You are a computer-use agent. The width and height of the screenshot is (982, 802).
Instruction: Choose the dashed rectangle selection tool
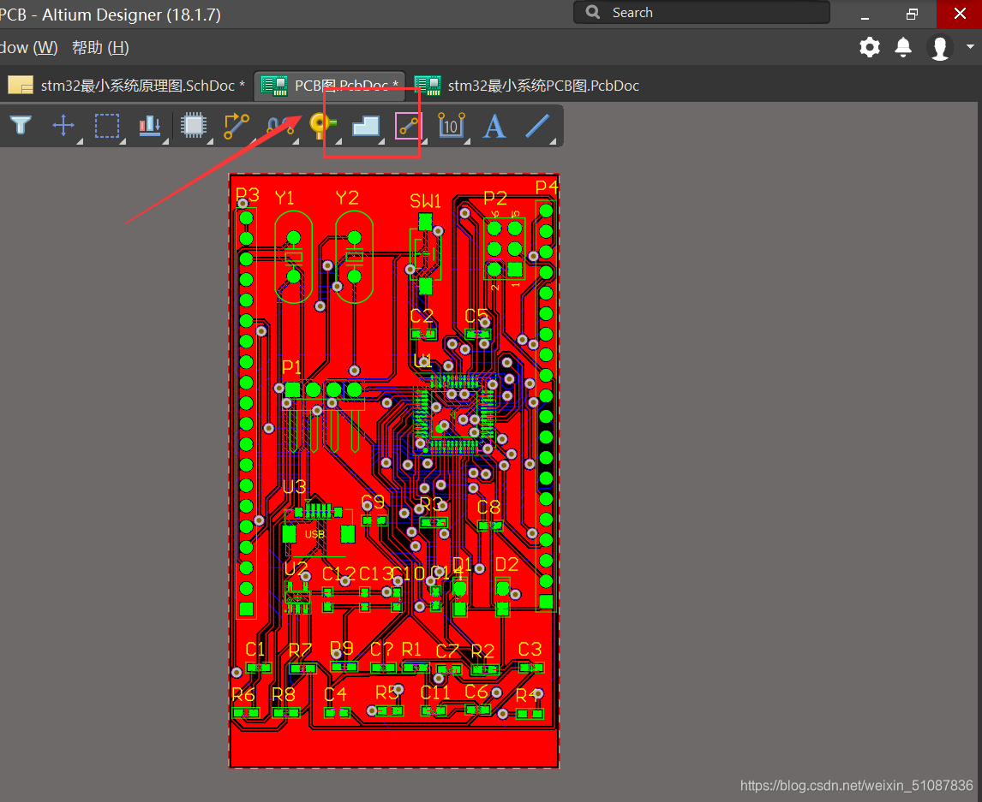coord(107,126)
